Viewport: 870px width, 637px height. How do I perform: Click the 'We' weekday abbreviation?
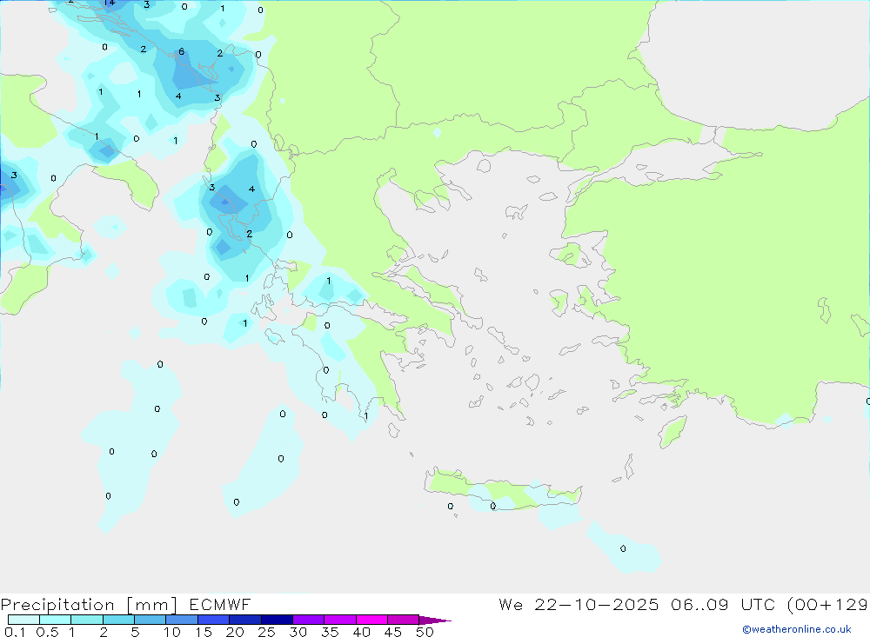click(x=511, y=604)
